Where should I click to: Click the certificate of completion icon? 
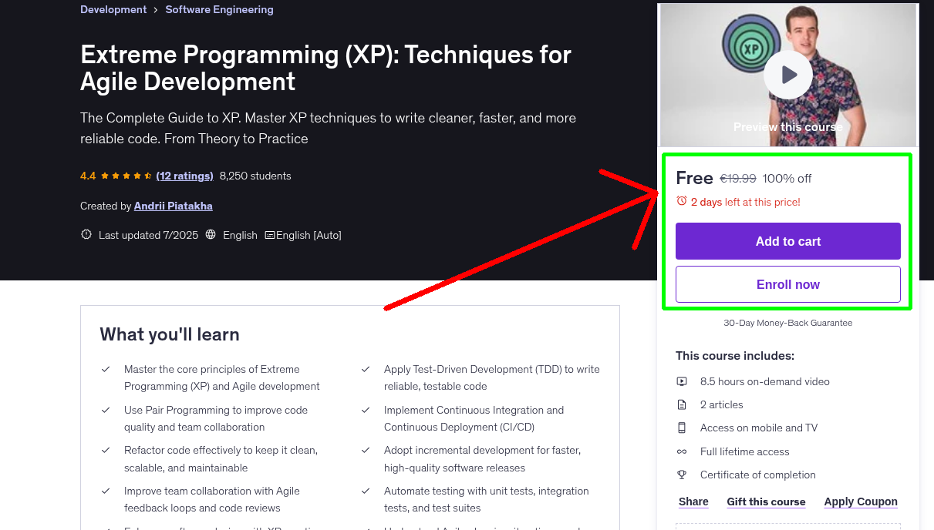682,475
